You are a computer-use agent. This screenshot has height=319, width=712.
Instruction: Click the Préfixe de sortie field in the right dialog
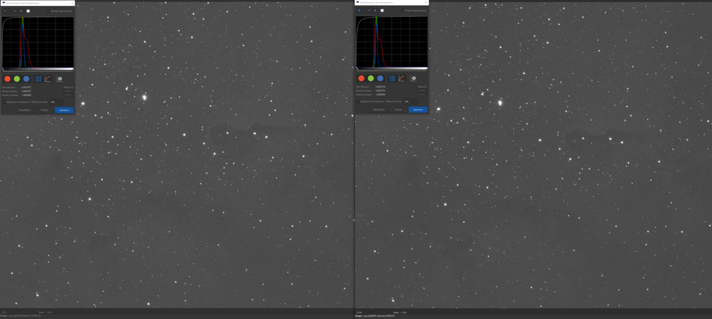[x=410, y=101]
